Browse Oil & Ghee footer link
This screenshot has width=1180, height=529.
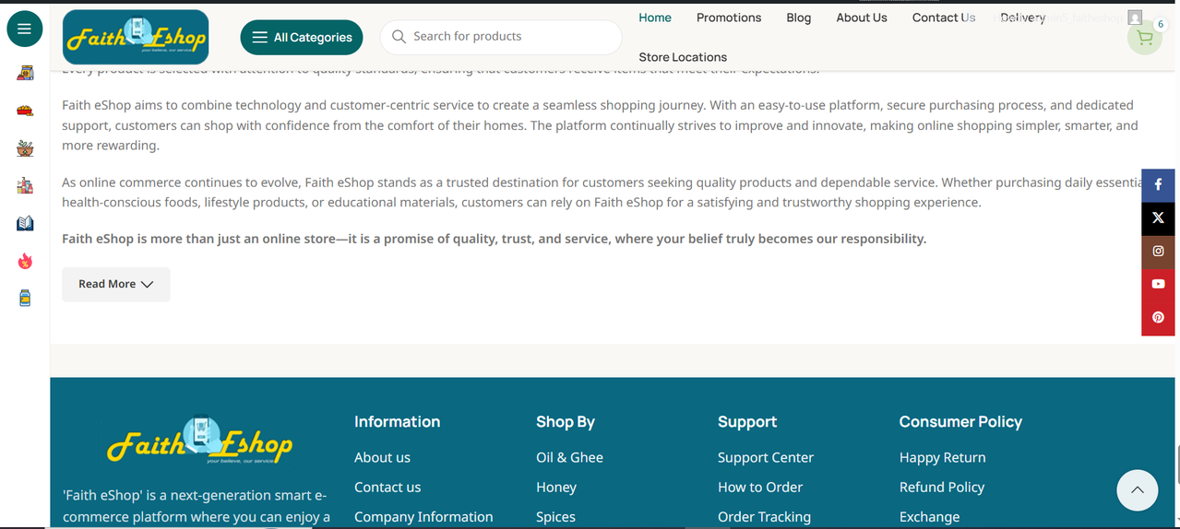click(x=569, y=457)
